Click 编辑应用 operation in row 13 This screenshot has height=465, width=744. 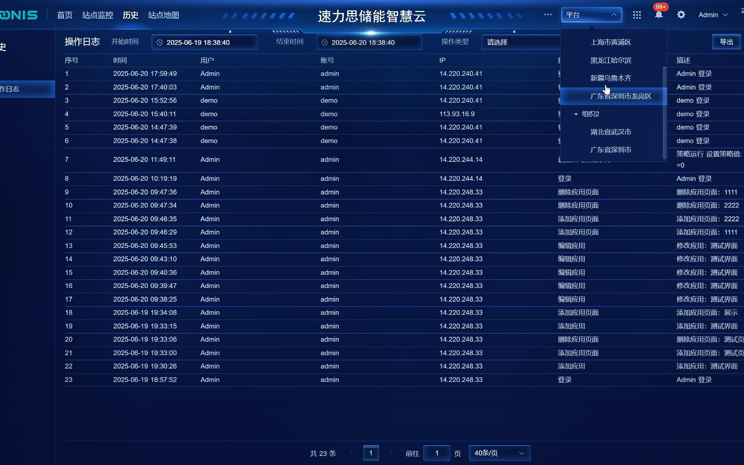[x=571, y=246]
